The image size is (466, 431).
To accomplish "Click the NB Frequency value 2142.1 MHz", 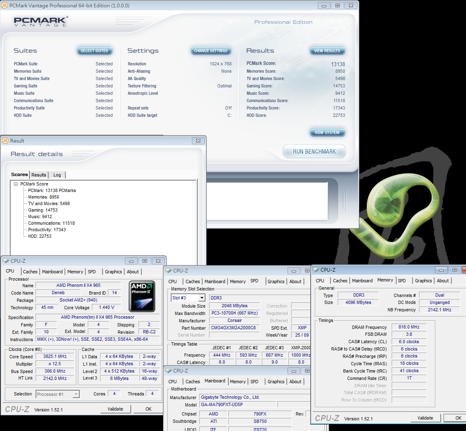I will click(439, 310).
